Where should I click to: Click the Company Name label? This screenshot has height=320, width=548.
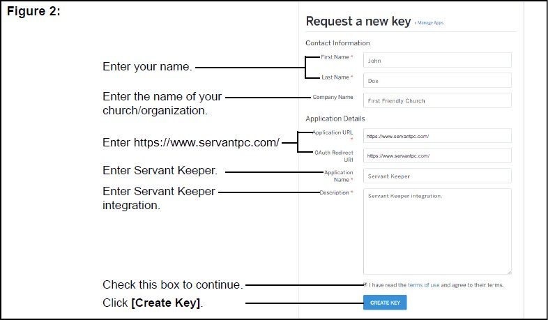pos(333,97)
